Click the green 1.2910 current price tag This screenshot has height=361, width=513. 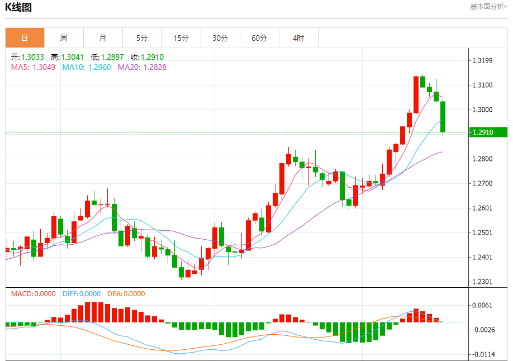click(488, 132)
